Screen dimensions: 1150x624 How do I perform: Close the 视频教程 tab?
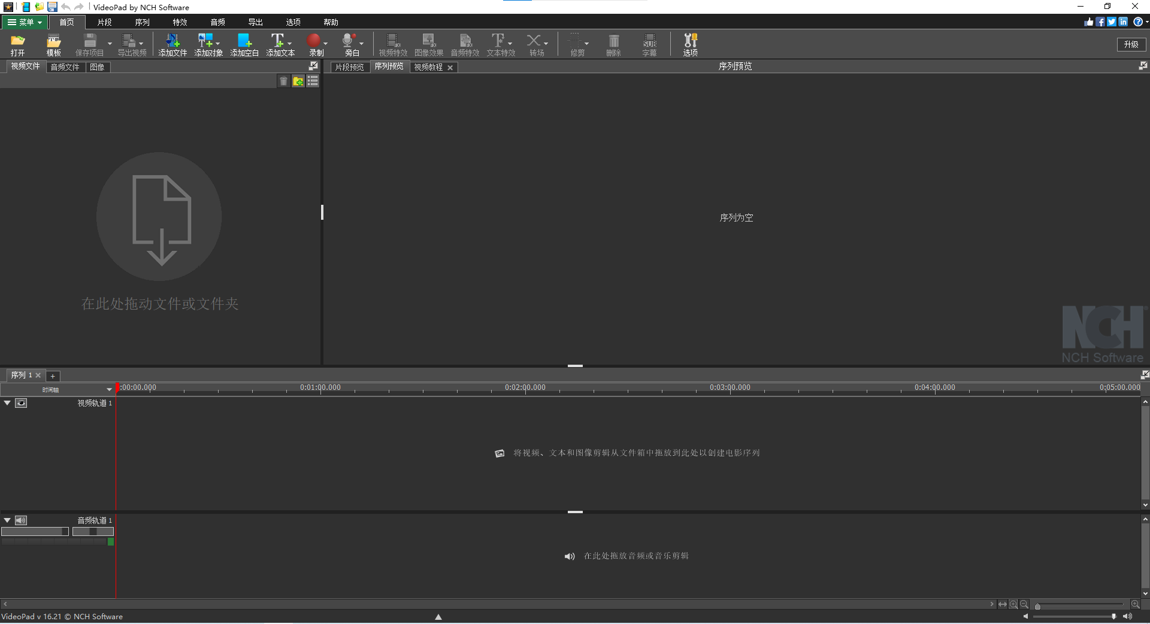click(450, 67)
